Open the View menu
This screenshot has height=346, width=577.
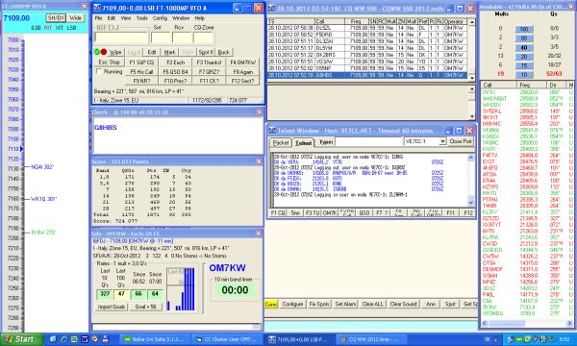point(126,18)
